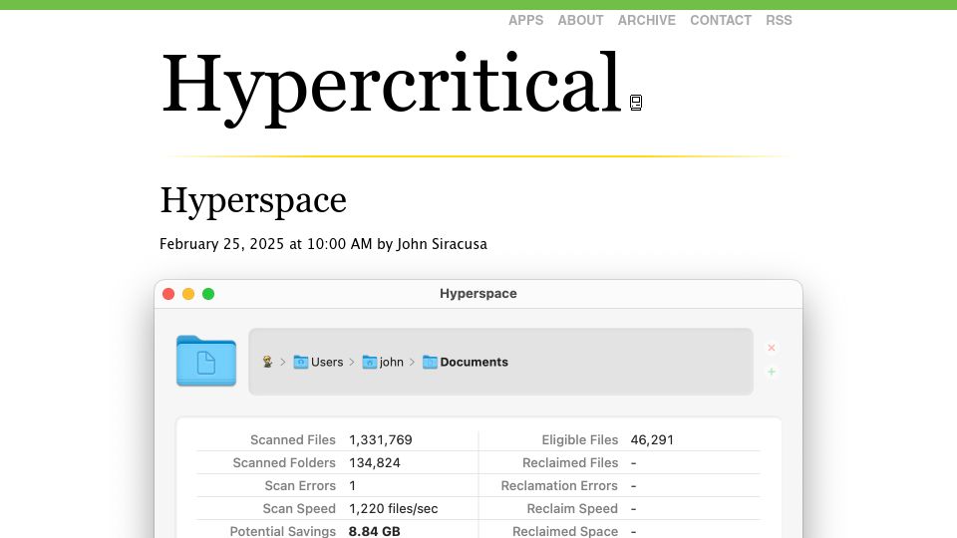This screenshot has height=538, width=957.
Task: Click the Scan Speed label
Action: pyautogui.click(x=299, y=509)
